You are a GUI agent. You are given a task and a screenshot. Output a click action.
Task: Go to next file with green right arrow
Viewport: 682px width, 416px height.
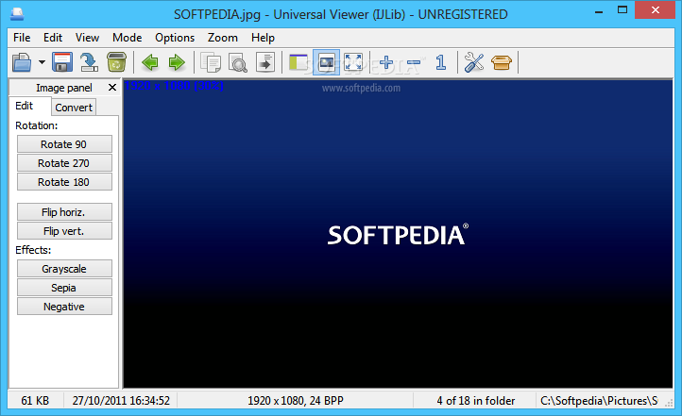(x=177, y=62)
